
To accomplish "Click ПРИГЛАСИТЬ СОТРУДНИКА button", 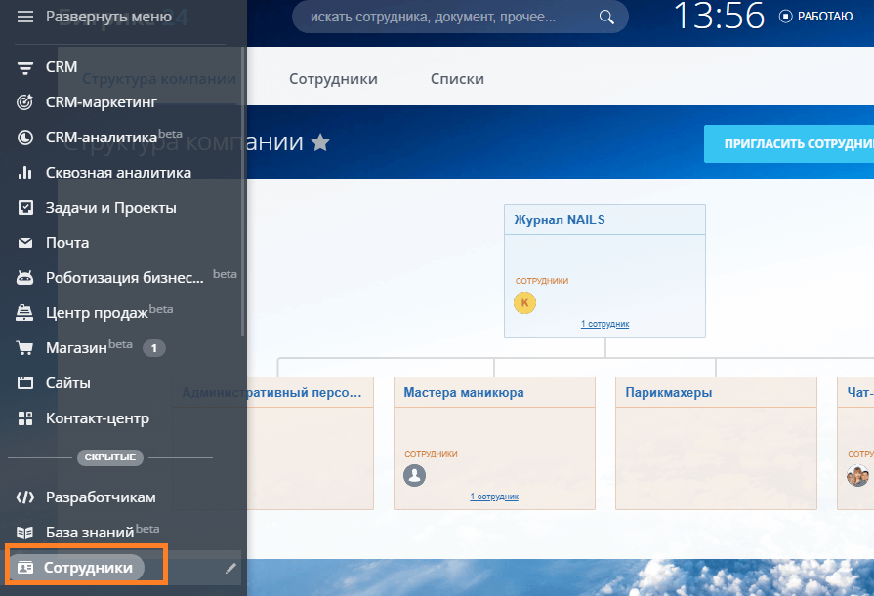I will (x=789, y=143).
